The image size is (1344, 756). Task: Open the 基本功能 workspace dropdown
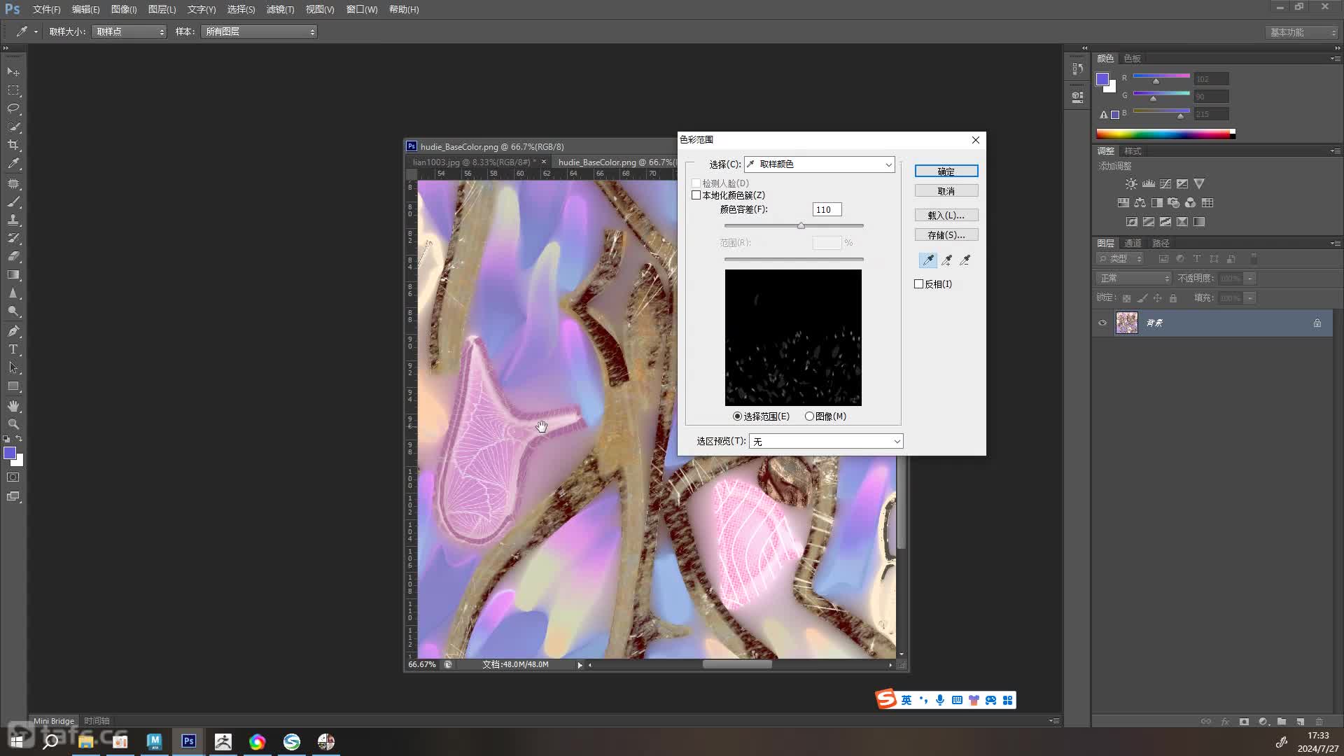[x=1302, y=33]
